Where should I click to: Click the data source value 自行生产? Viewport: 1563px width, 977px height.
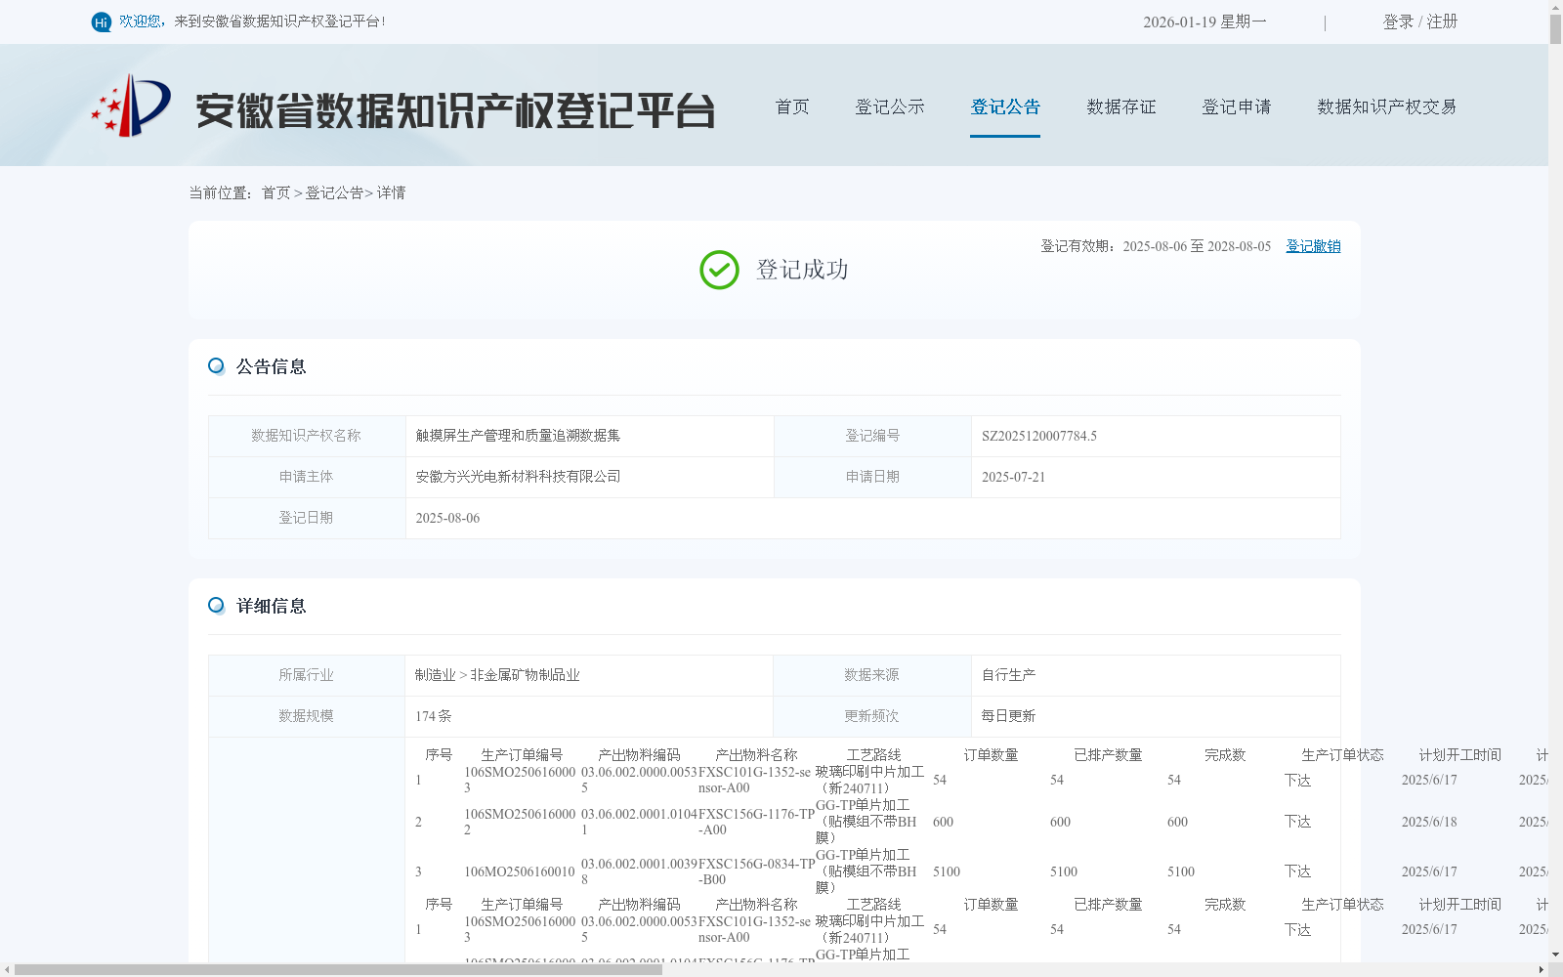(1008, 675)
